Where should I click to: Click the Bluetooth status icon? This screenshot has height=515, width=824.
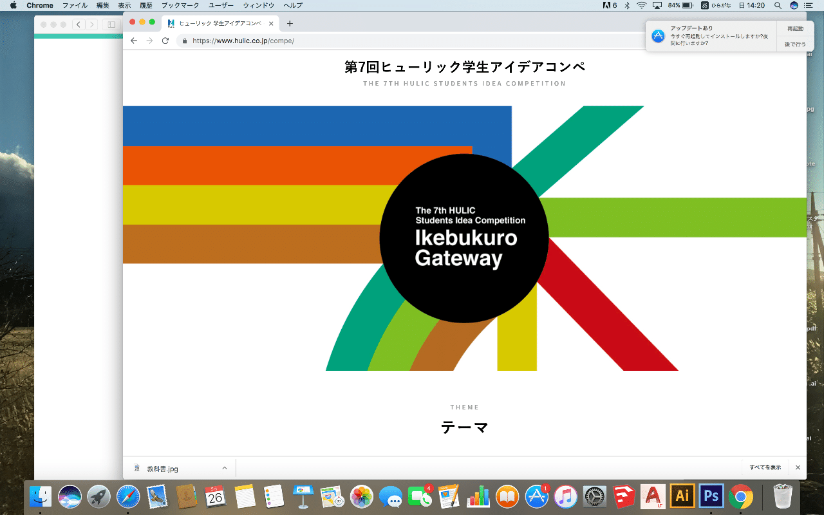click(x=627, y=5)
